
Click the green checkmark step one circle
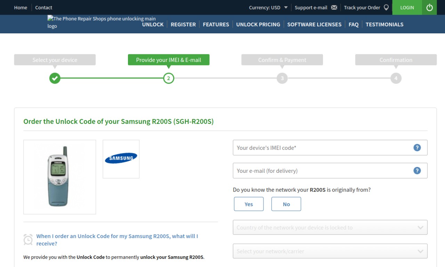tap(55, 78)
